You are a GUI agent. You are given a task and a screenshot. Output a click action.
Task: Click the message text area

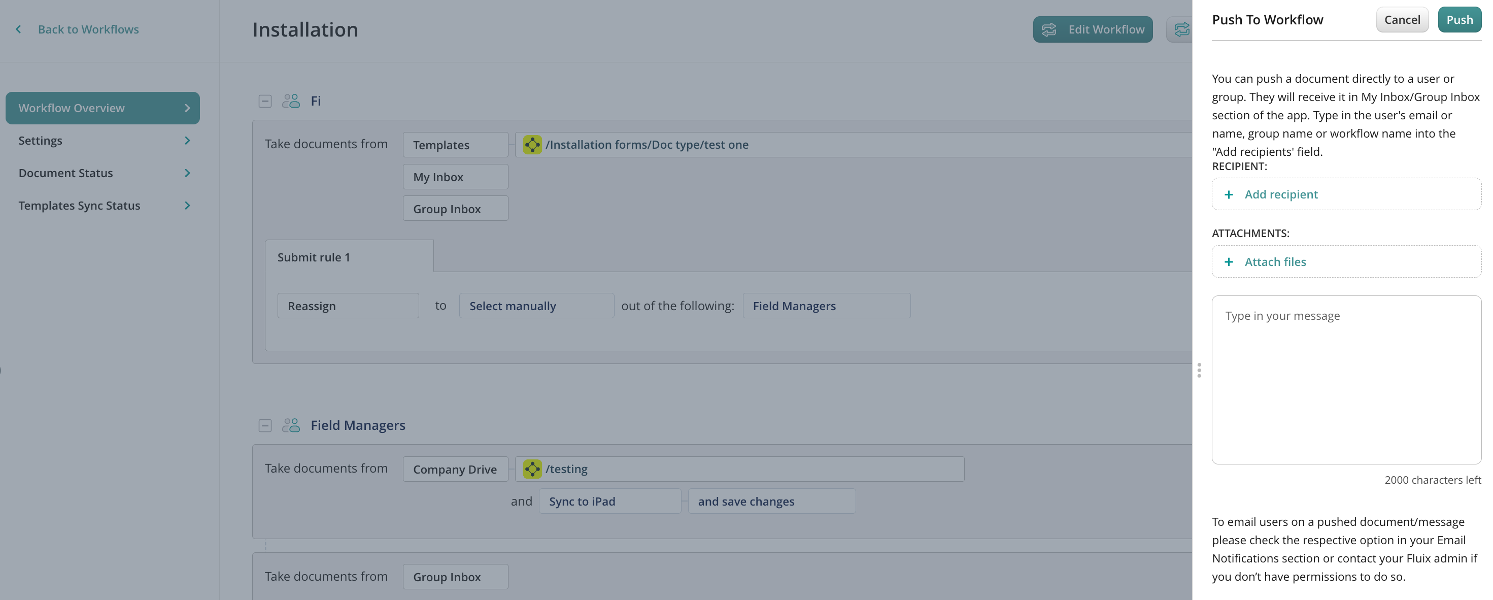click(x=1346, y=380)
